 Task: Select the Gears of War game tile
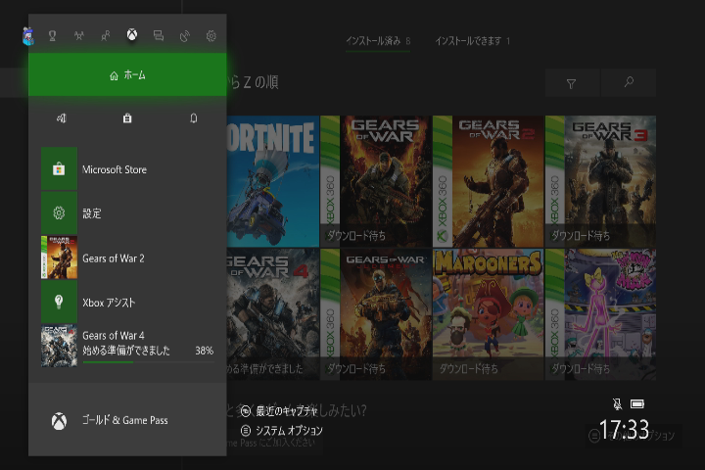click(375, 181)
